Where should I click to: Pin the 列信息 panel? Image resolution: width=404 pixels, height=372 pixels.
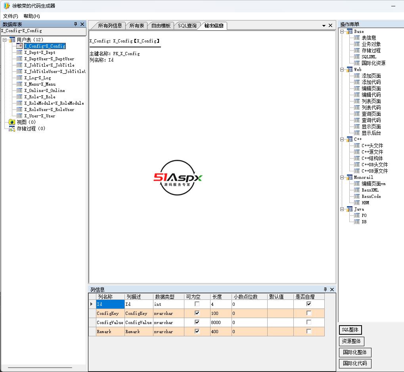click(325, 289)
